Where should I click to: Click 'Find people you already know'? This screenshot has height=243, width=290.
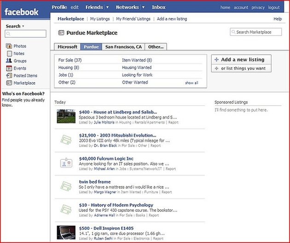tap(23, 102)
